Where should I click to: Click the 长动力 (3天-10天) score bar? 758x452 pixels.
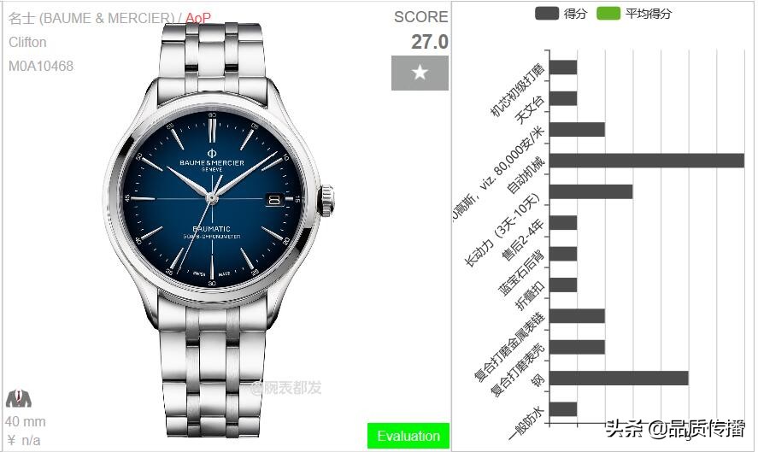[x=591, y=192]
